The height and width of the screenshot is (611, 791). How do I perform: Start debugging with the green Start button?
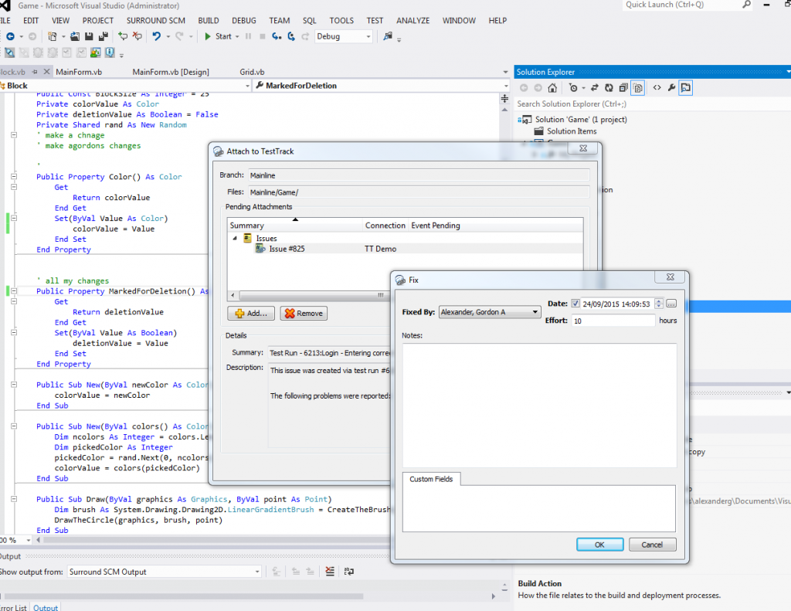[219, 36]
